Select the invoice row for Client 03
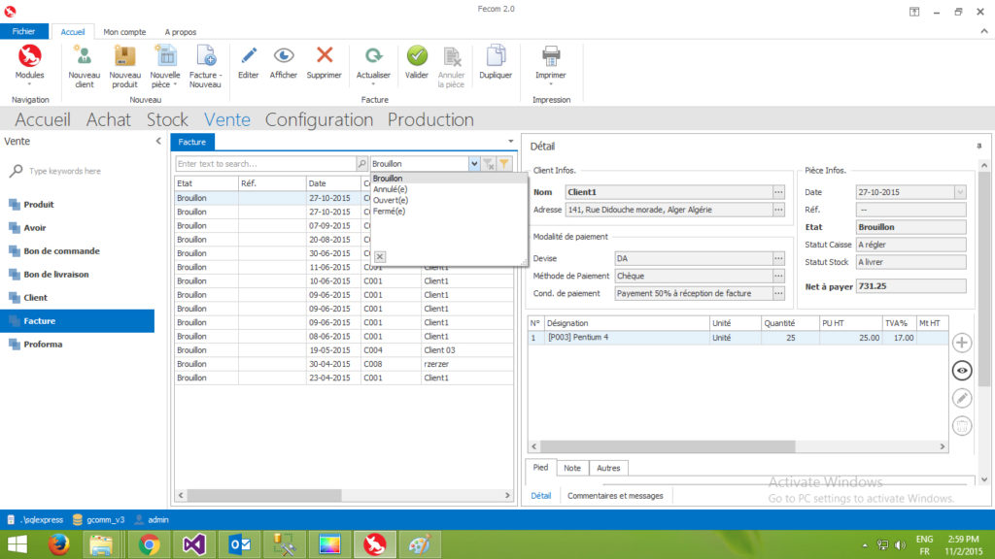995x559 pixels. coord(343,349)
